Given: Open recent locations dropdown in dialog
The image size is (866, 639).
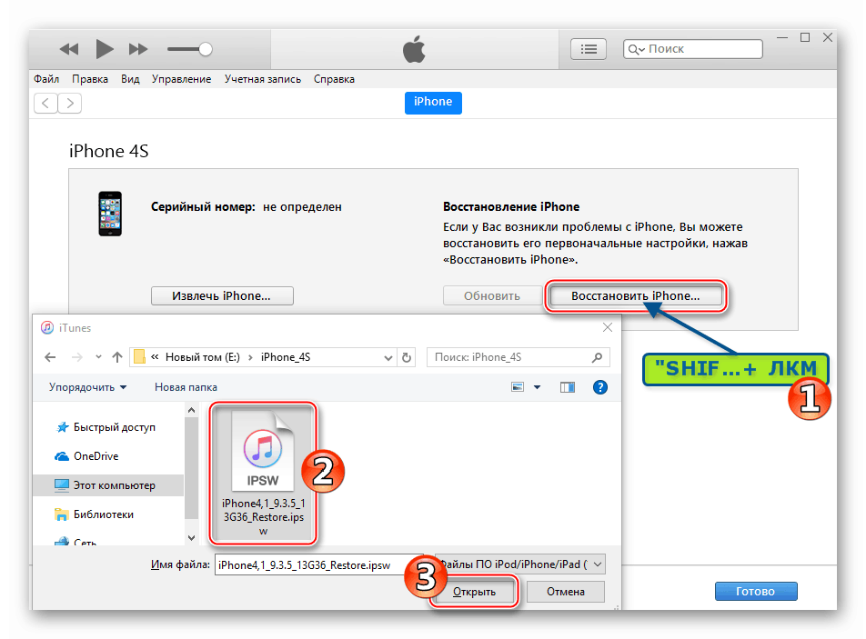Looking at the screenshot, I should (98, 357).
